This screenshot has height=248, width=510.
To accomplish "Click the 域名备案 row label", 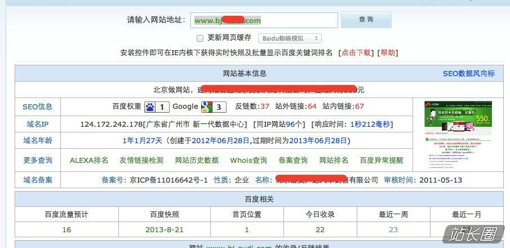I will coord(38,180).
